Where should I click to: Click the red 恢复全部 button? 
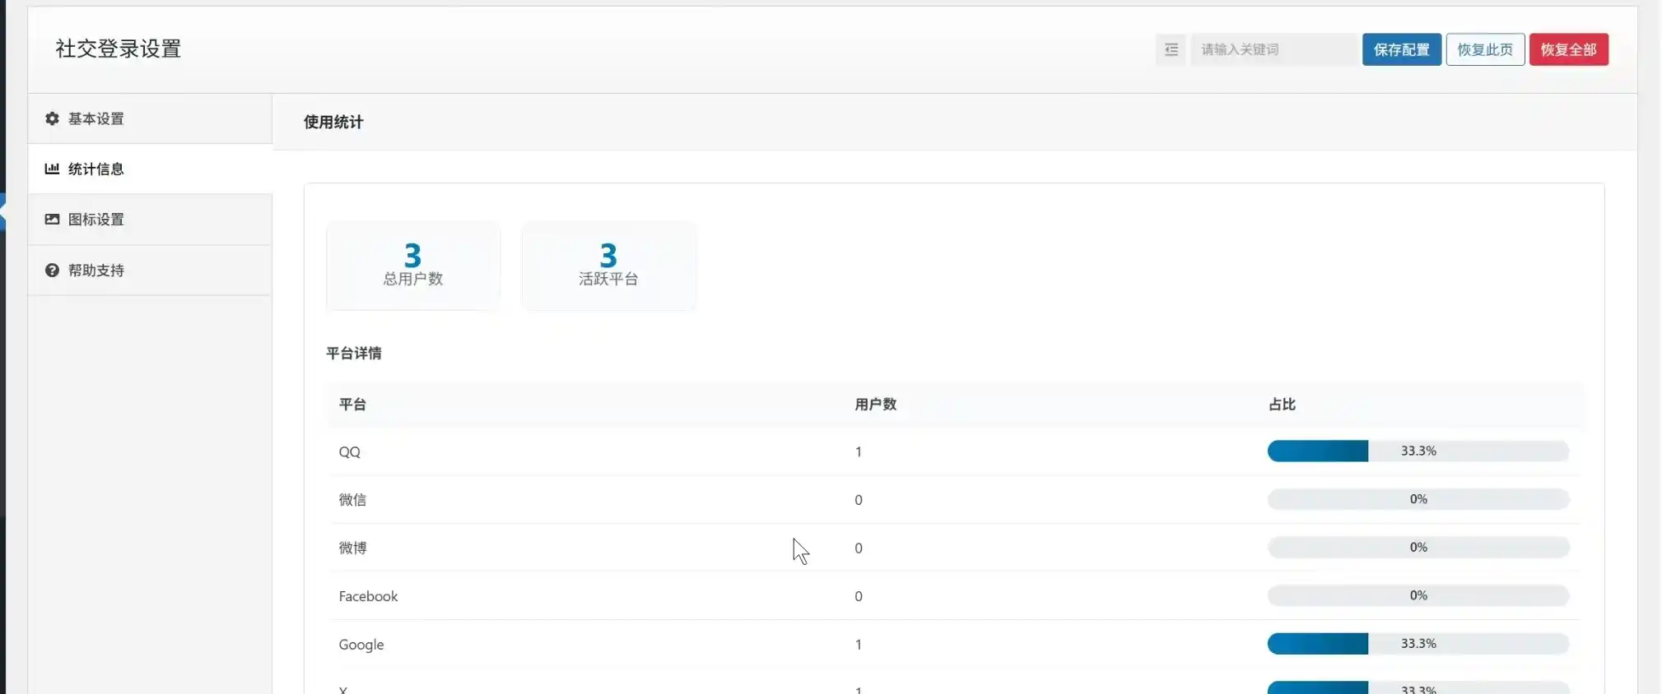(x=1568, y=49)
